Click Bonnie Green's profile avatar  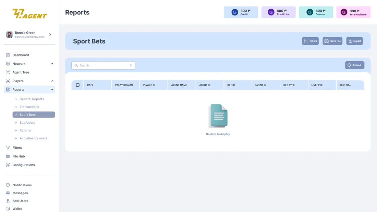[9, 35]
